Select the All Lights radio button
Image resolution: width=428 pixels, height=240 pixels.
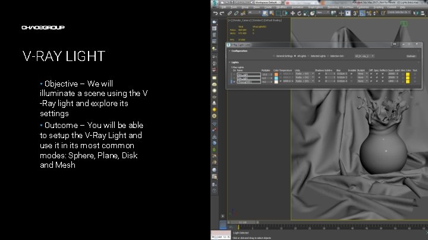[x=295, y=56]
